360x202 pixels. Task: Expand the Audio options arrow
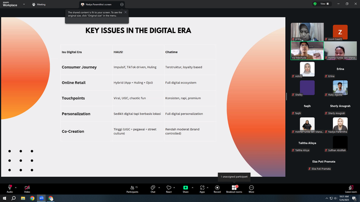pyautogui.click(x=16, y=187)
